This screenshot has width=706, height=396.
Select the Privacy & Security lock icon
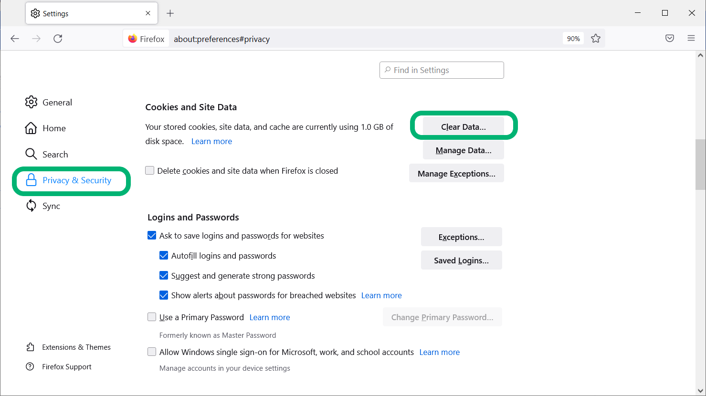(x=31, y=180)
